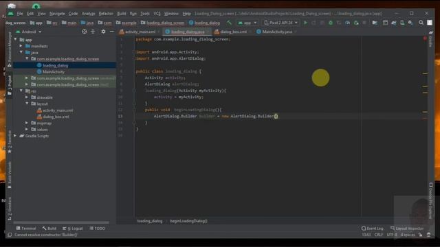Expand the drawable folder

tap(27, 97)
